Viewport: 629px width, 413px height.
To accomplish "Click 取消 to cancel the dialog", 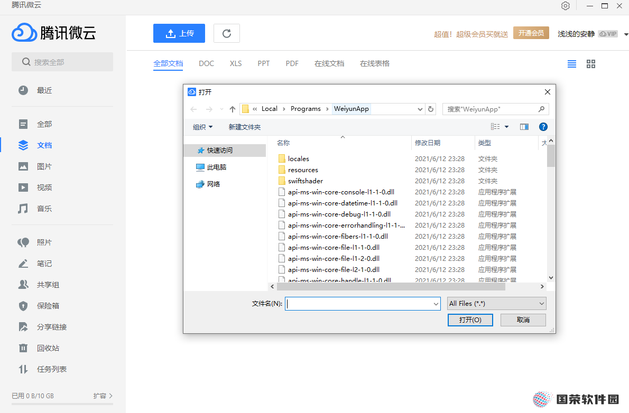I will [523, 320].
